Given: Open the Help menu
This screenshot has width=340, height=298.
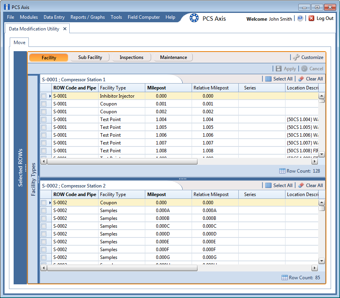Looking at the screenshot, I should pos(170,17).
